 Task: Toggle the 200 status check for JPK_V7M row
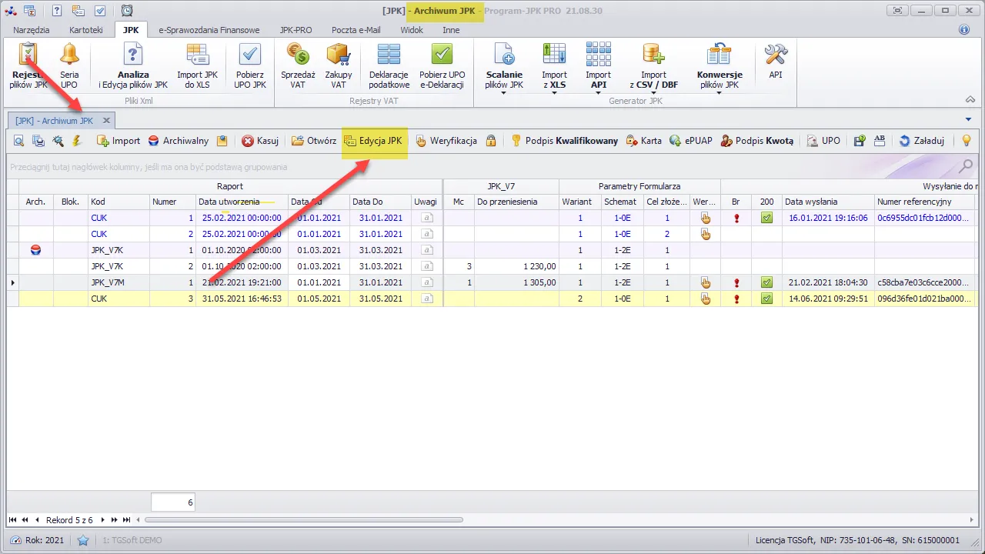[x=766, y=282]
